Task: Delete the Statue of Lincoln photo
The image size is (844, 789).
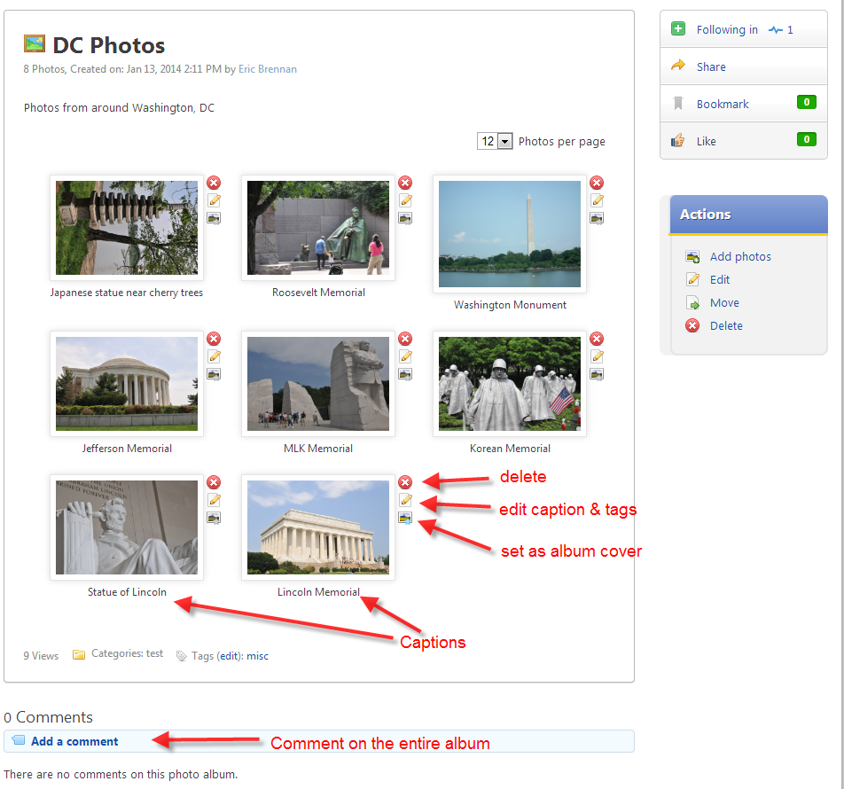Action: pyautogui.click(x=214, y=482)
